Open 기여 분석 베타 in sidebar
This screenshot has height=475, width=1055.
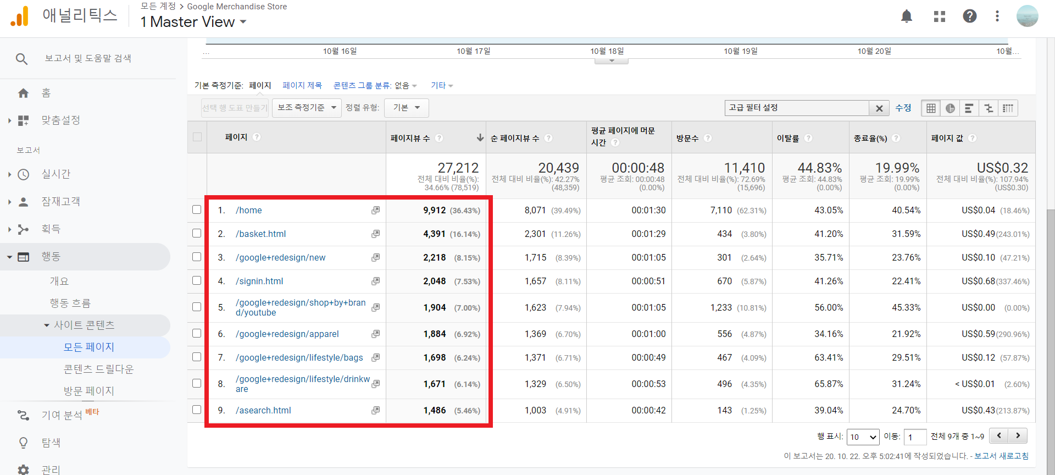point(70,415)
